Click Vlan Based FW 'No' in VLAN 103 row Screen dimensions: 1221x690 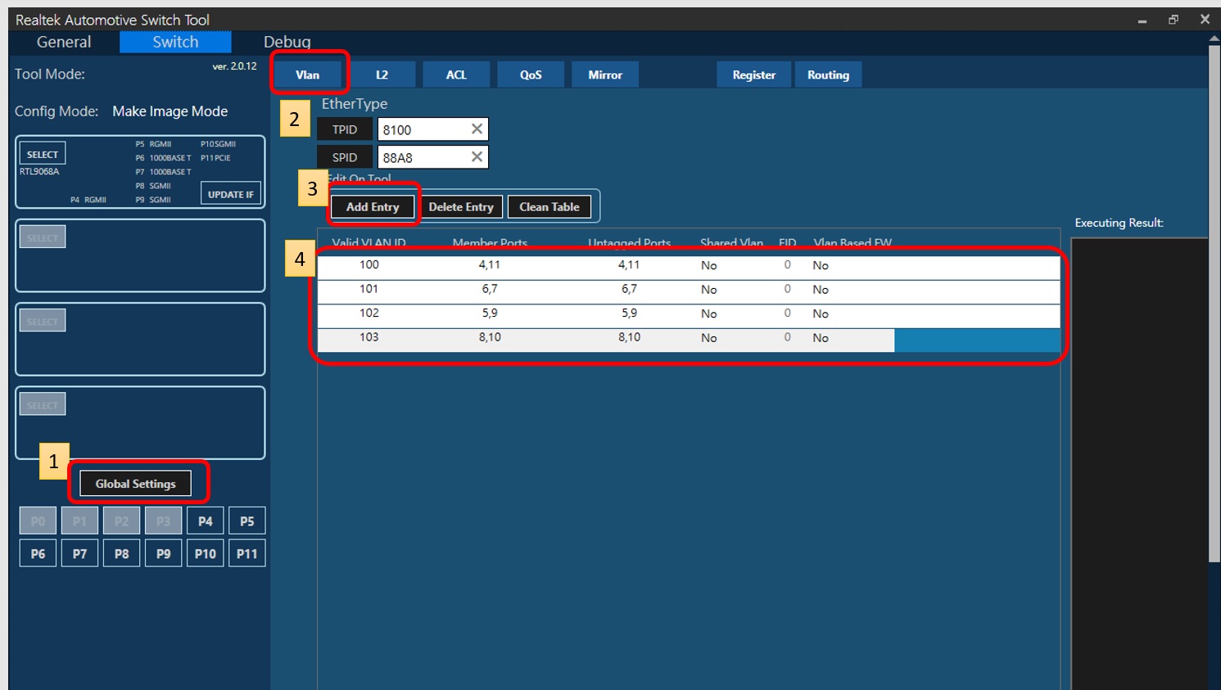821,338
